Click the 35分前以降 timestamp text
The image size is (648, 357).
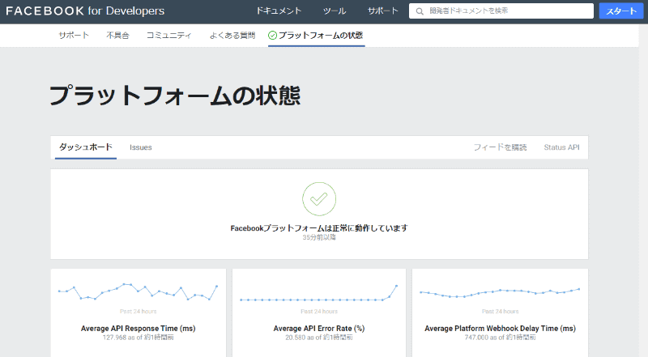[319, 237]
